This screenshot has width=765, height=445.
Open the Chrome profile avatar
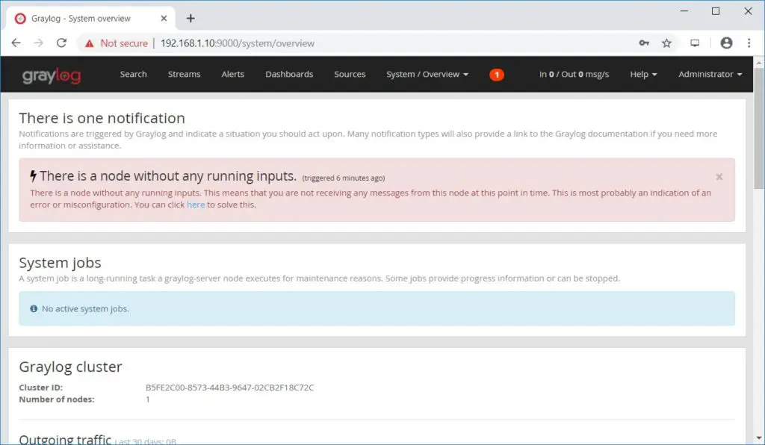[x=726, y=43]
